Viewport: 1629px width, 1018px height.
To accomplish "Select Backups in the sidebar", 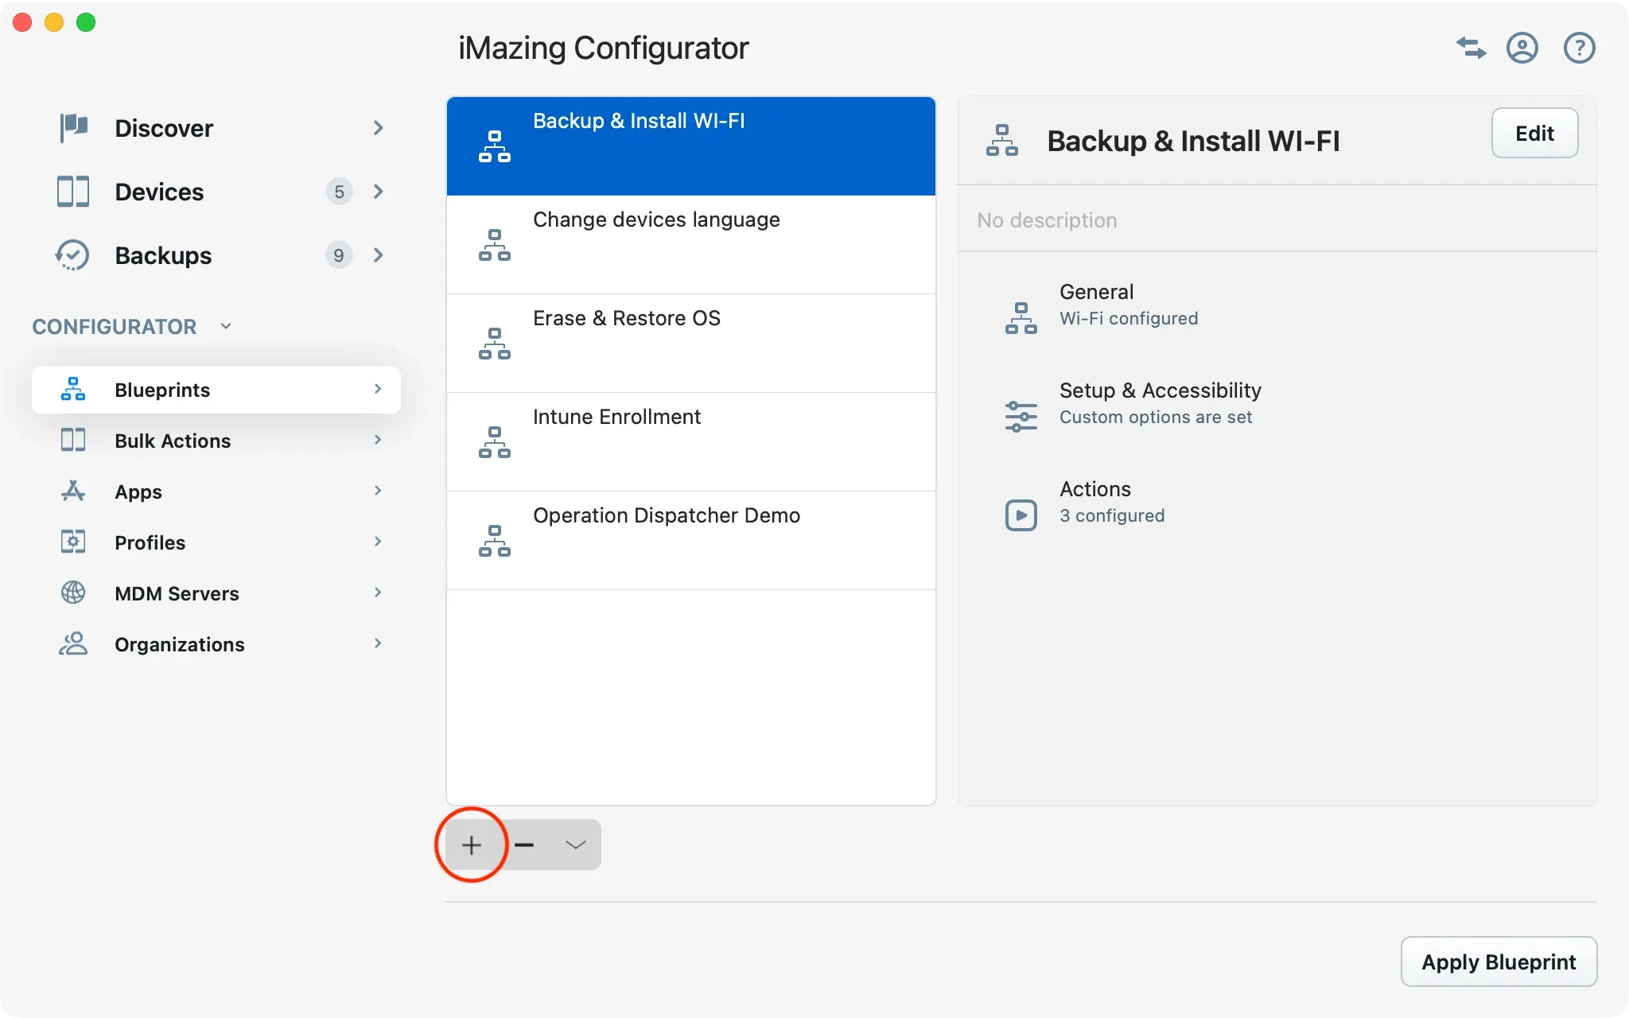I will (x=162, y=254).
